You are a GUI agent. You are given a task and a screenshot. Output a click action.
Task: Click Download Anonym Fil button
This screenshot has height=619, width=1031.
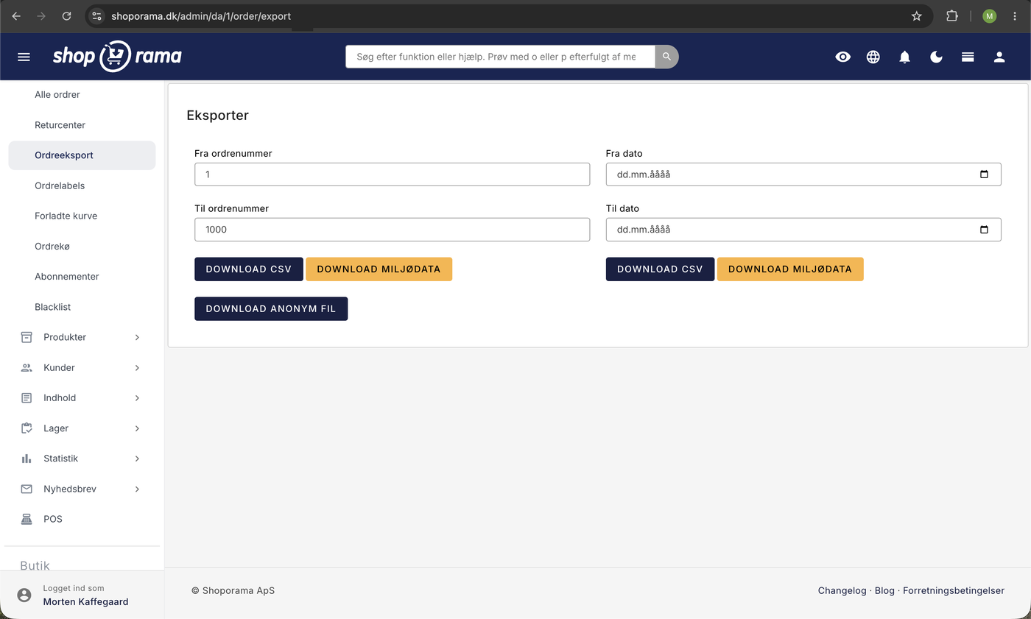(x=271, y=309)
